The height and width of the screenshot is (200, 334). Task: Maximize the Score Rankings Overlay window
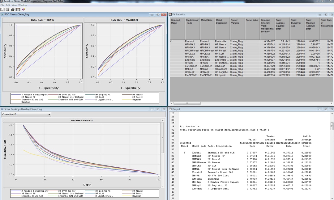158,109
